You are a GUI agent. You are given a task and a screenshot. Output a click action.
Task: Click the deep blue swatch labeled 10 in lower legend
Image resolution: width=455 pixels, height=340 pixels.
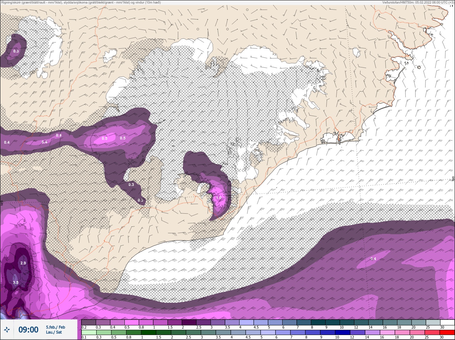point(343,332)
